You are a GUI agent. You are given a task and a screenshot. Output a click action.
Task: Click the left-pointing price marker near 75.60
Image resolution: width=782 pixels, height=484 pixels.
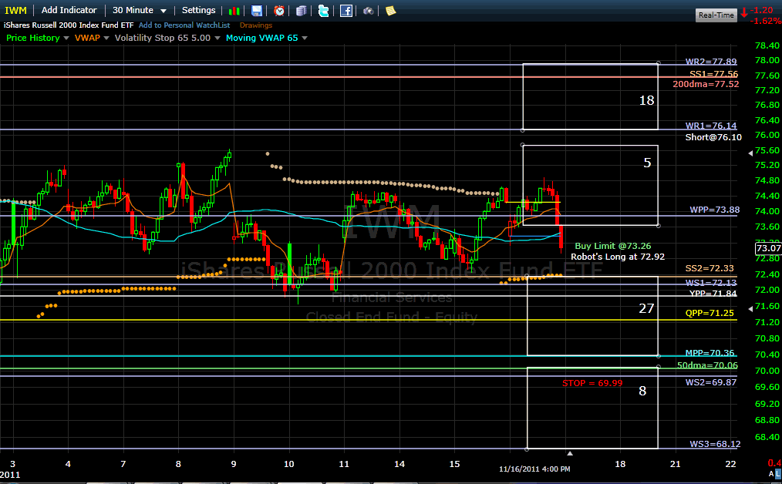tap(750, 153)
